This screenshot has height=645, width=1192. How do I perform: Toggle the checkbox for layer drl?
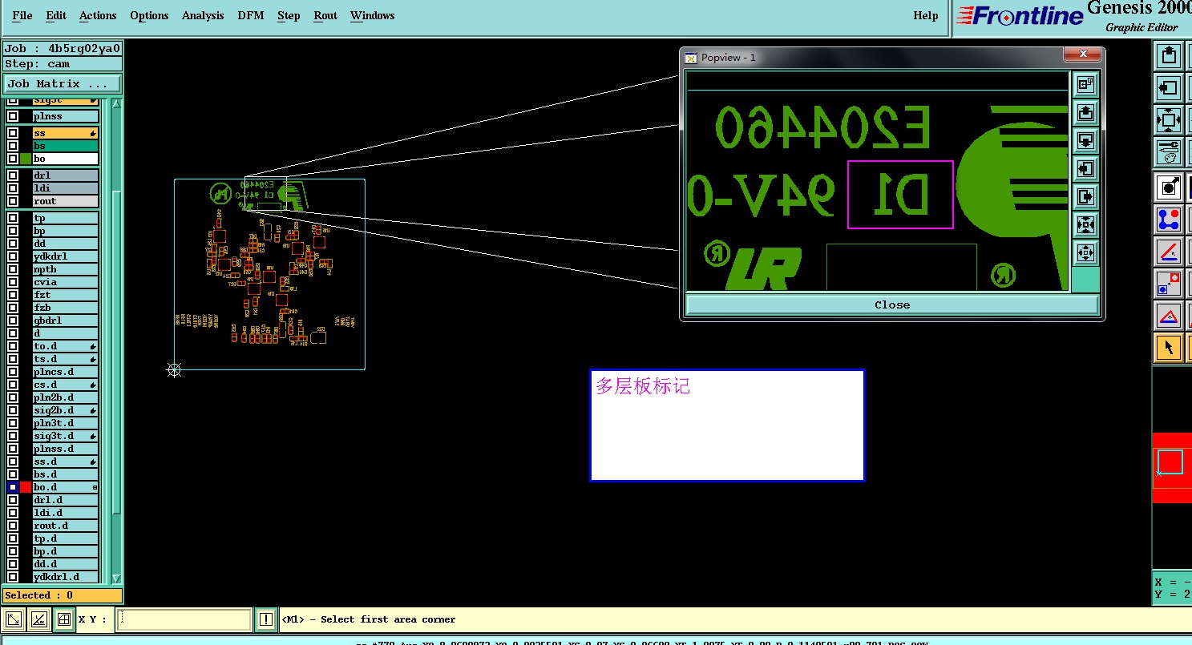13,175
